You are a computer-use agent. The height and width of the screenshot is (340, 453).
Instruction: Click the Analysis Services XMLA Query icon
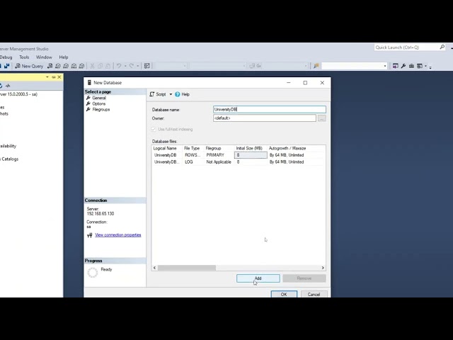point(74,66)
